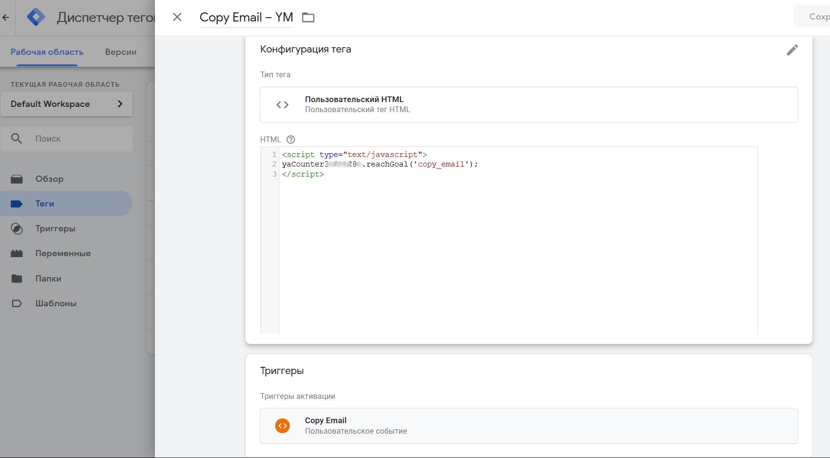Screen dimensions: 830x458
Task: Open Триггеры in the sidebar
Action: point(66,229)
